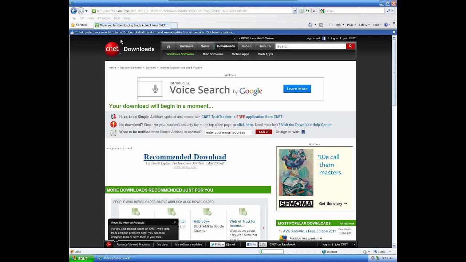Open the File menu

pos(74,18)
